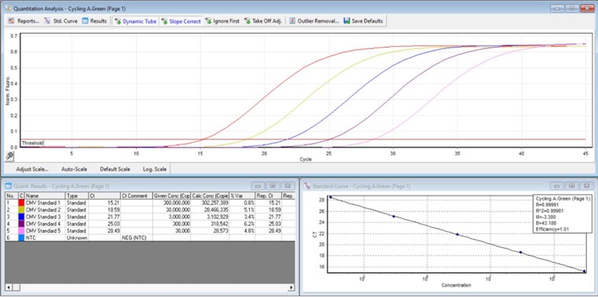Select CMV Standard 3 name cell

[45, 217]
